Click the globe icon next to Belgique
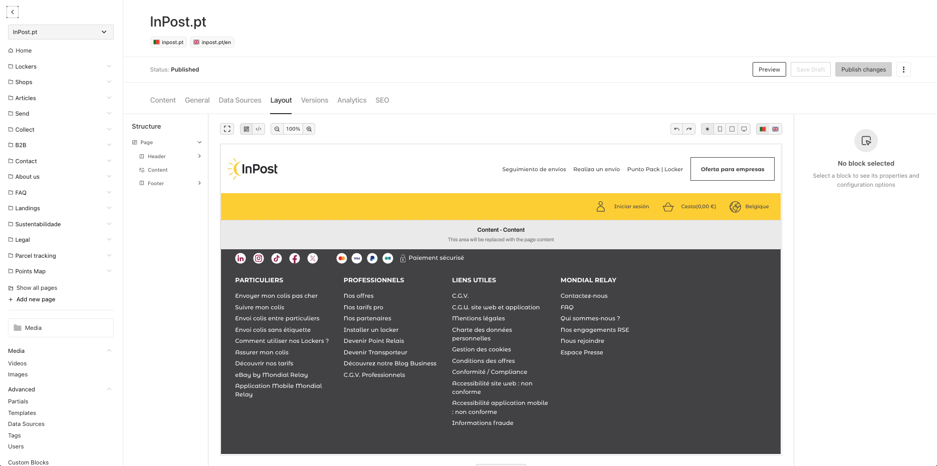This screenshot has height=466, width=937. pyautogui.click(x=735, y=206)
